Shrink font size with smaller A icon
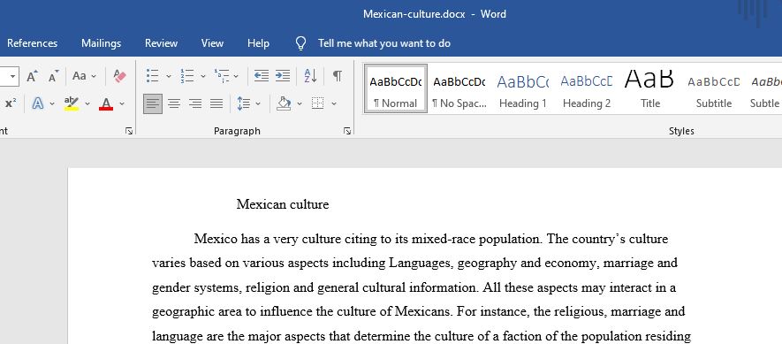This screenshot has height=344, width=782. tap(53, 76)
